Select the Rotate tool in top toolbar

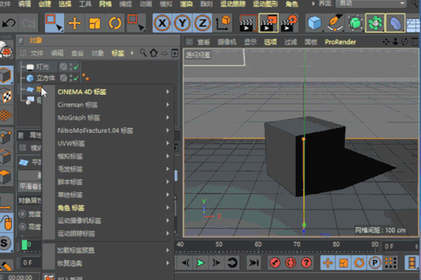coord(115,23)
